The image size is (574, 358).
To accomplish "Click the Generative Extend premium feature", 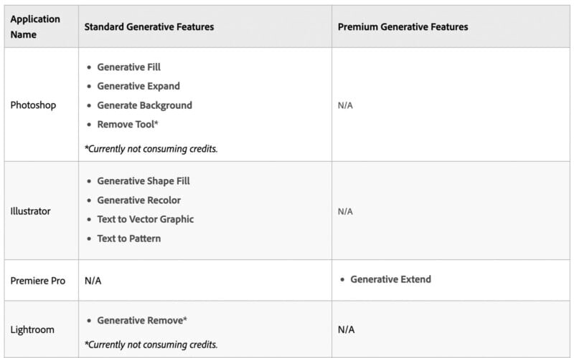I will tap(390, 279).
